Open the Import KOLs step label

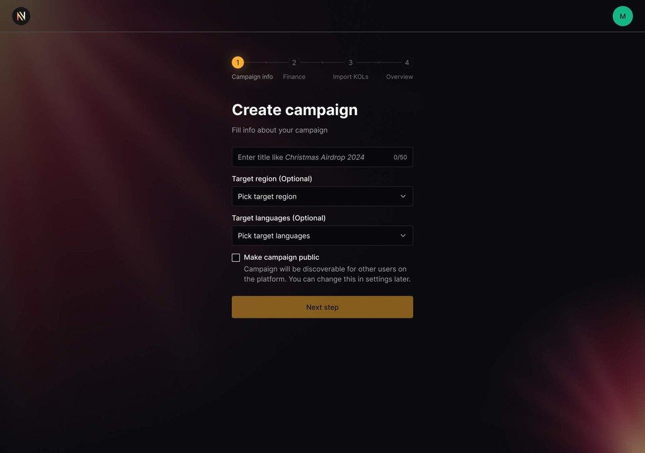(350, 77)
